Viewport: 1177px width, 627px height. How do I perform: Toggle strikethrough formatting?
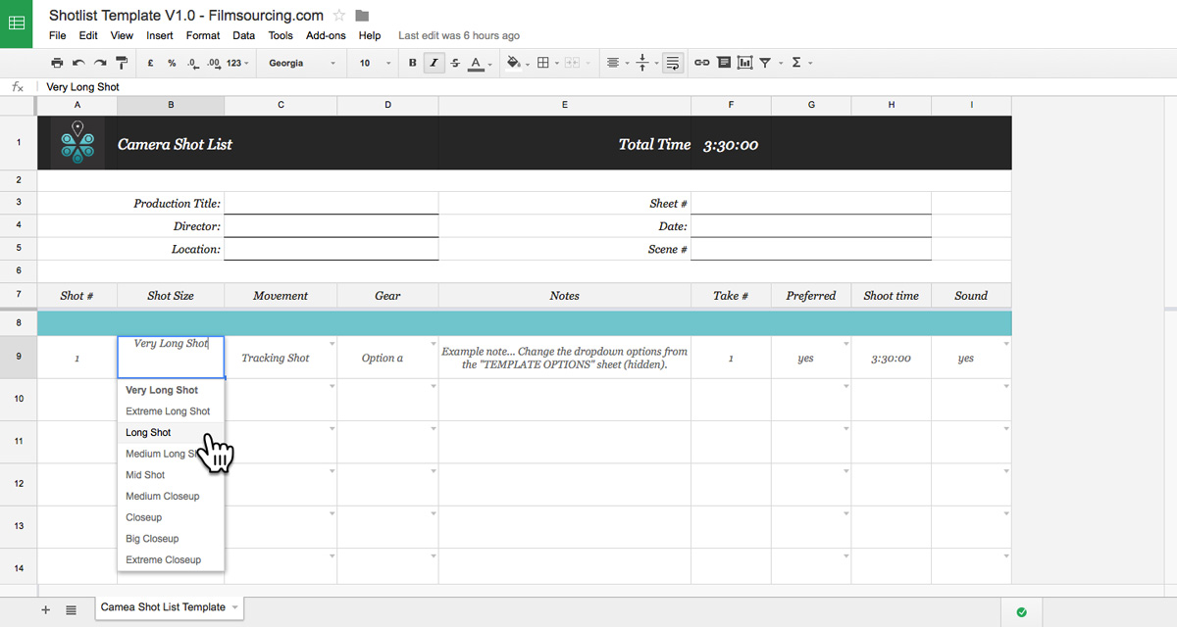click(x=455, y=63)
